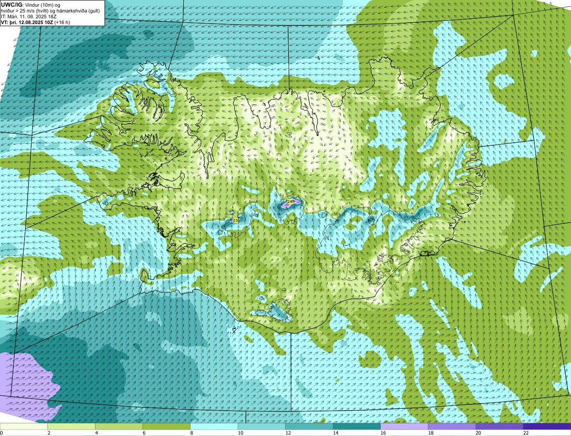Pick the pale cream 0–2 legend swatch
This screenshot has height=436, width=571.
[x=24, y=427]
